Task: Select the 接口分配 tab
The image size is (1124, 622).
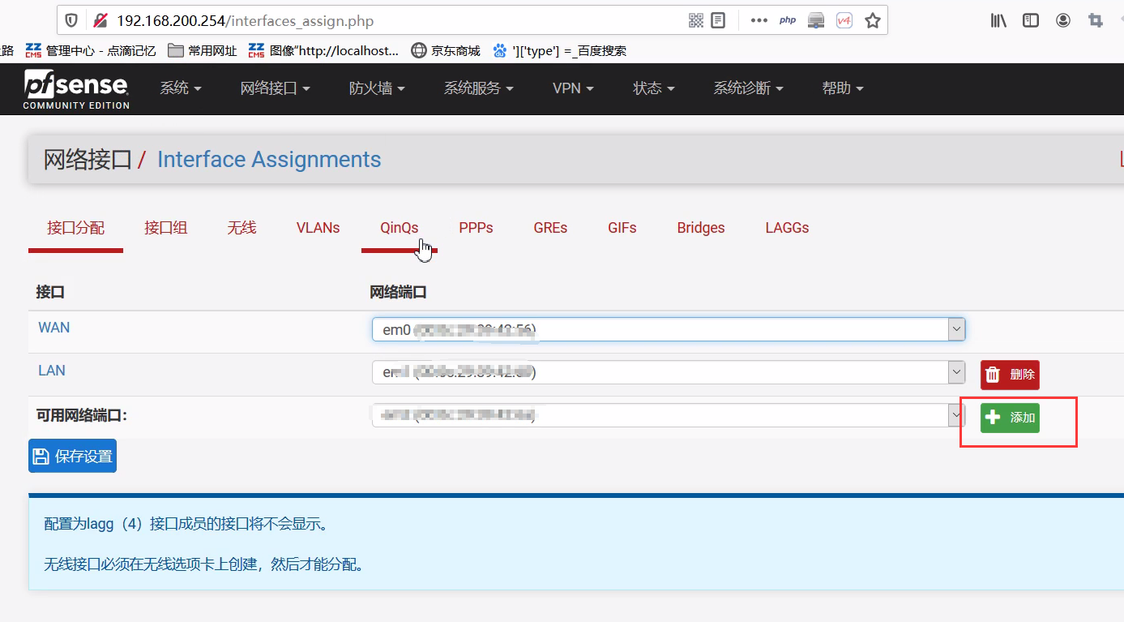Action: pos(76,228)
